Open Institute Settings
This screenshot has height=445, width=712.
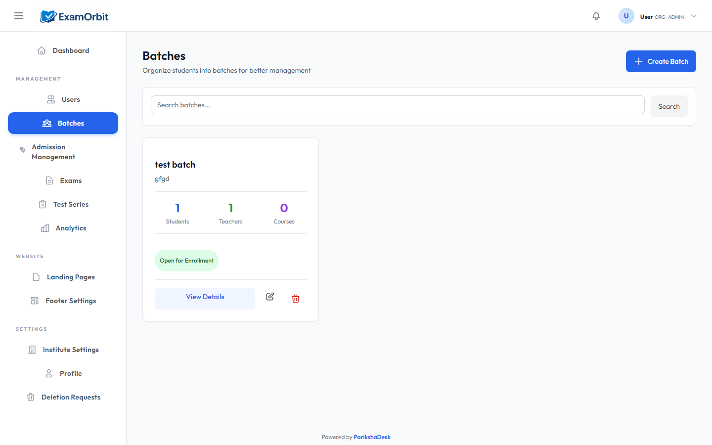[x=63, y=350]
